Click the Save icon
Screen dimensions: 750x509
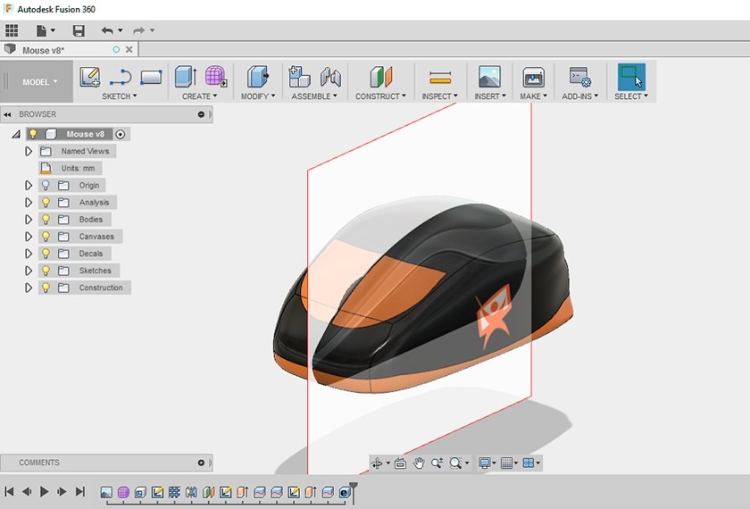coord(79,30)
